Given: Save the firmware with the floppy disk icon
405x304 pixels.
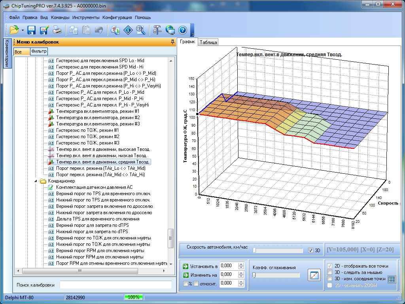Looking at the screenshot, I should tap(32, 30).
